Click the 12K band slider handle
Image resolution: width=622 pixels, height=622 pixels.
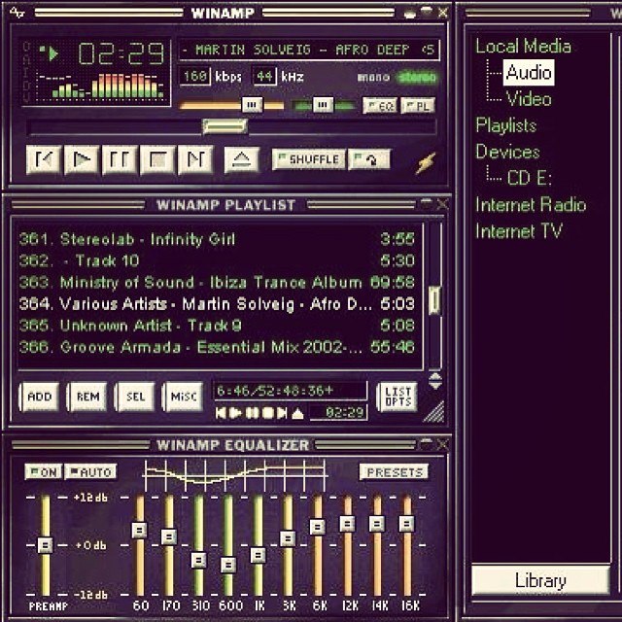pos(348,524)
